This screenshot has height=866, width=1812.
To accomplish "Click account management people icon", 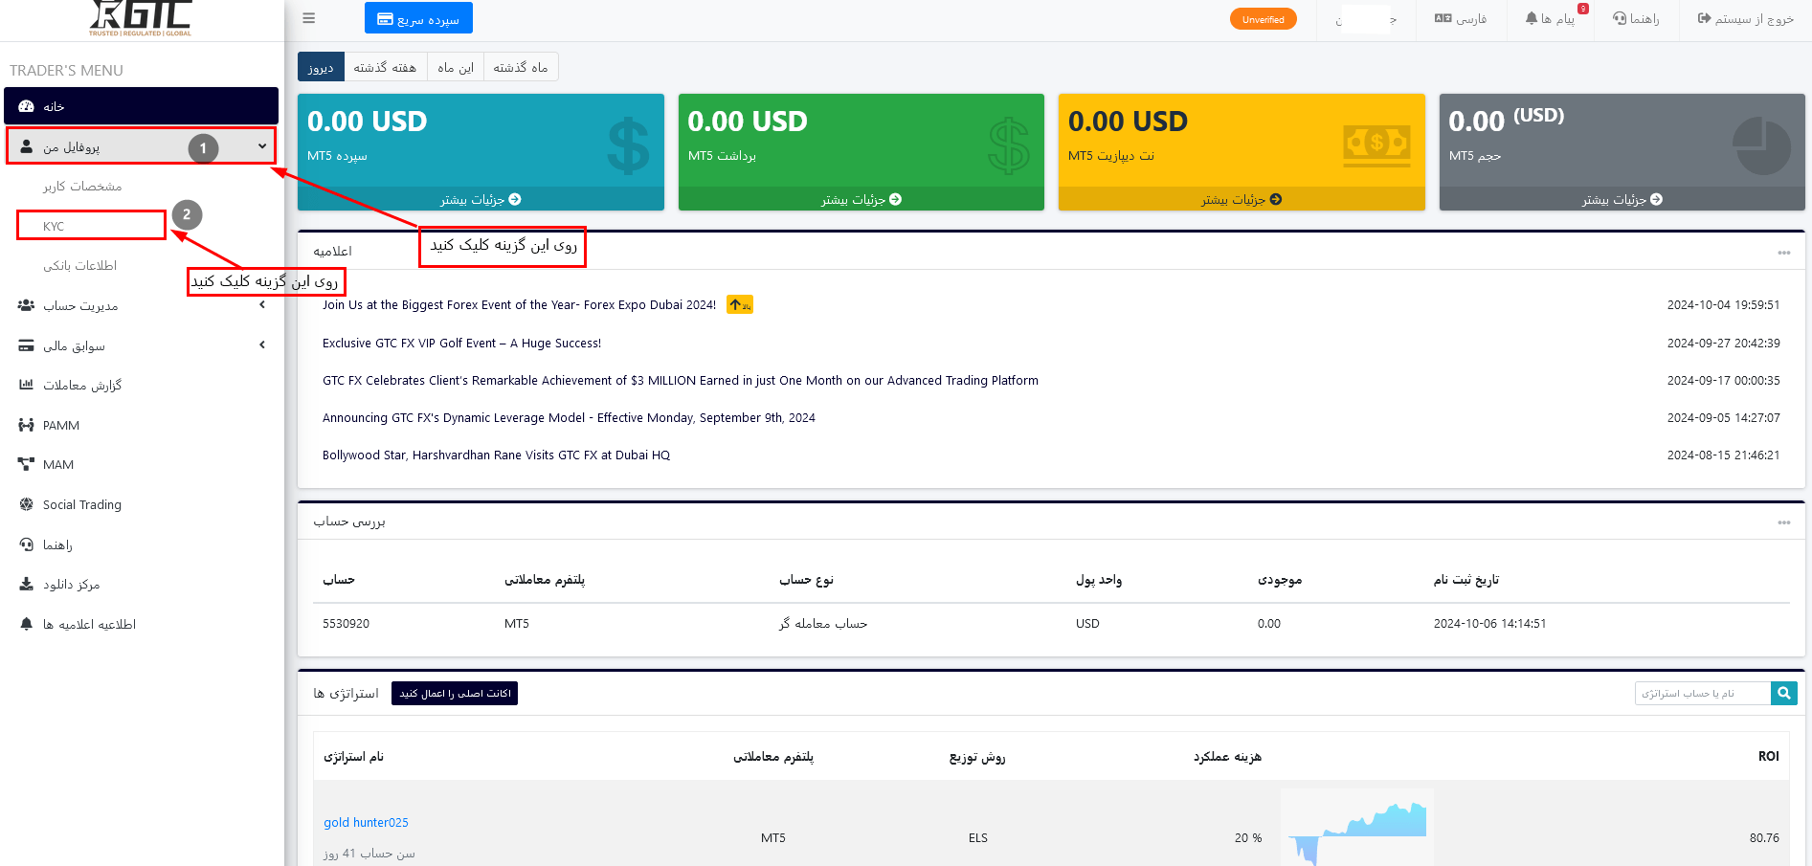I will click(26, 306).
